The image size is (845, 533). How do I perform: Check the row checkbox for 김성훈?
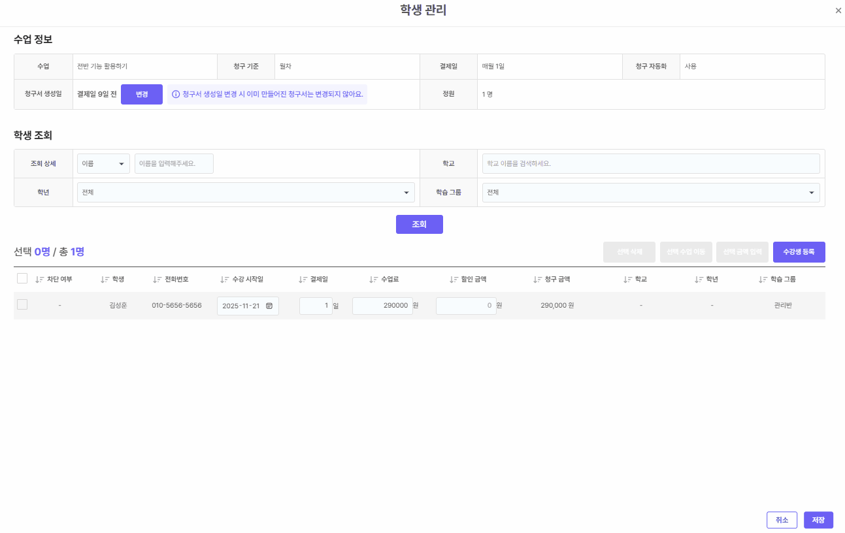(x=22, y=304)
